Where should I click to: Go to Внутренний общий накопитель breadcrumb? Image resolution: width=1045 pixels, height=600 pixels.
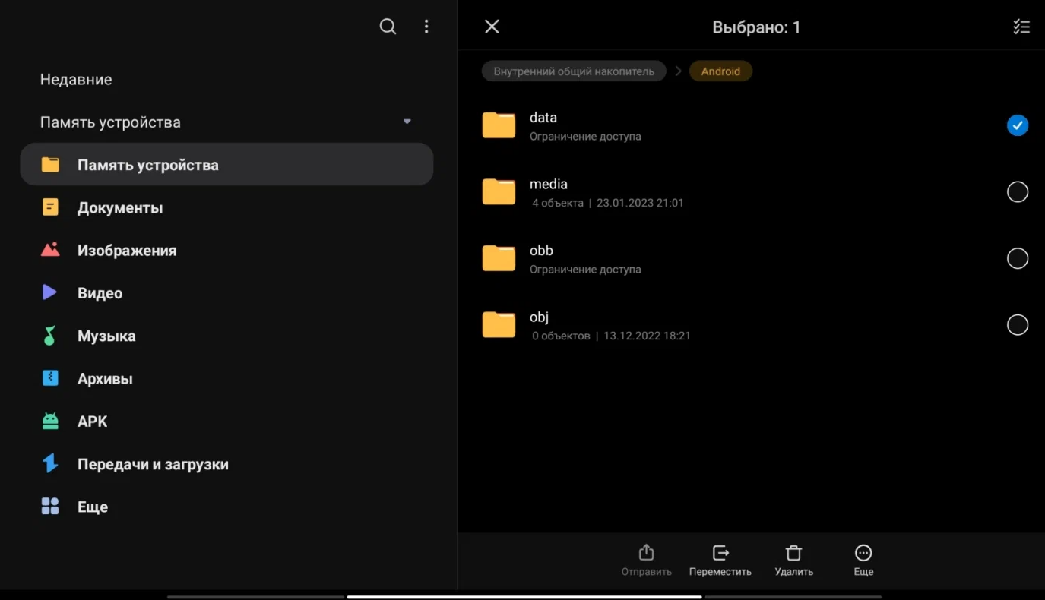click(574, 71)
